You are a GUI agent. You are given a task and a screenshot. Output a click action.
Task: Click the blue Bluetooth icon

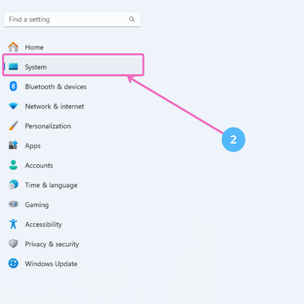(13, 87)
